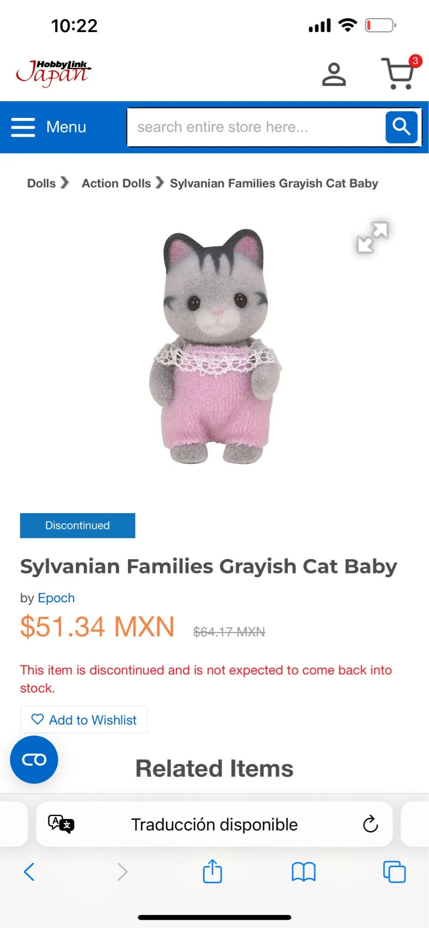The height and width of the screenshot is (928, 429).
Task: Open the Epoch brand link
Action: click(x=56, y=598)
